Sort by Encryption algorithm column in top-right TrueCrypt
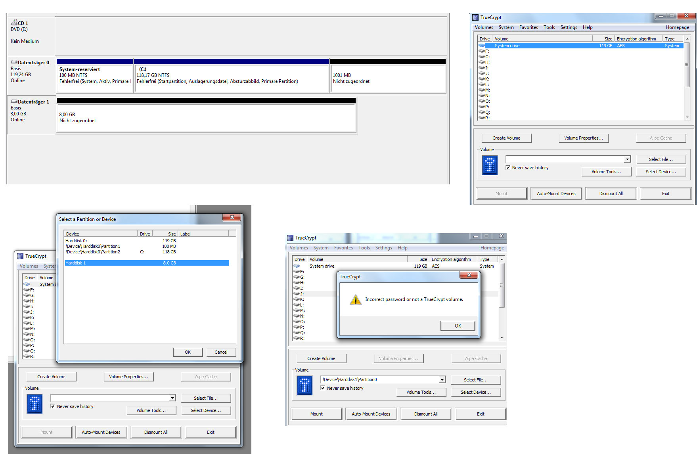 tap(638, 39)
